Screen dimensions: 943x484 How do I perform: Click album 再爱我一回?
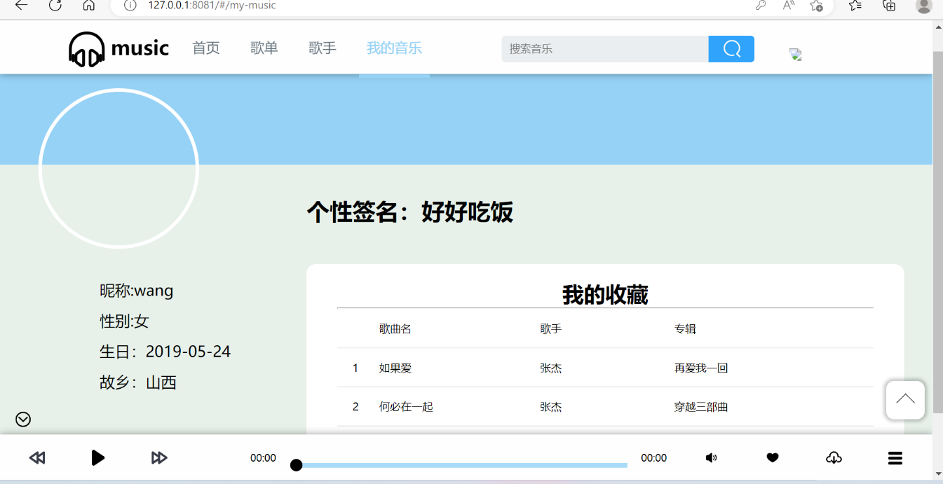[701, 368]
